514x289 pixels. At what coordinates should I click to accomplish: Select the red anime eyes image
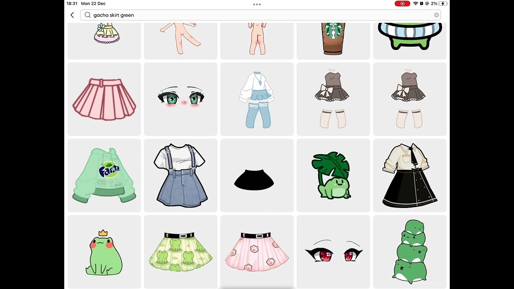point(333,252)
